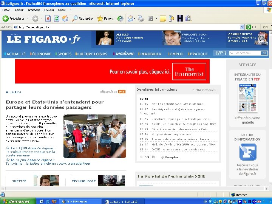Click the Forward navigation arrow
272x204 pixels.
click(x=35, y=19)
